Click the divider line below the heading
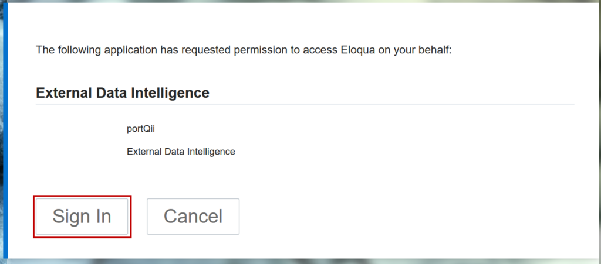This screenshot has width=601, height=264. tap(305, 104)
